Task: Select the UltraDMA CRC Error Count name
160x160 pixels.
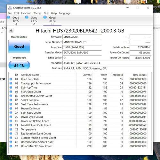Action: 37,146
